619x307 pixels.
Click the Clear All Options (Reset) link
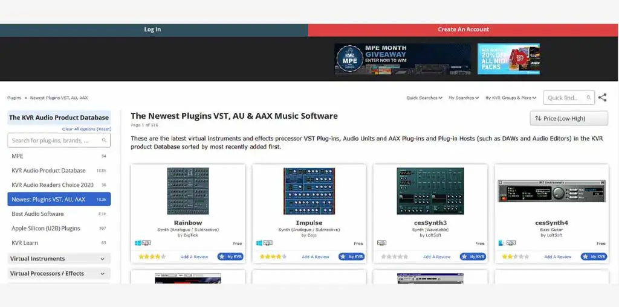(86, 129)
